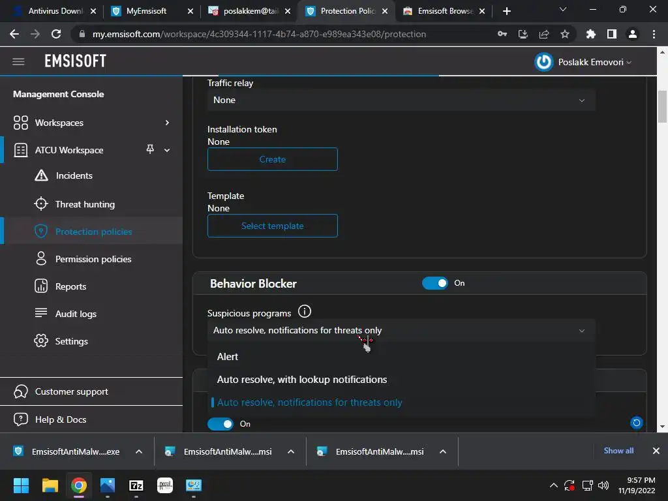Switch to the Emsisoft Browser tab
Image resolution: width=668 pixels, height=501 pixels.
(x=444, y=11)
